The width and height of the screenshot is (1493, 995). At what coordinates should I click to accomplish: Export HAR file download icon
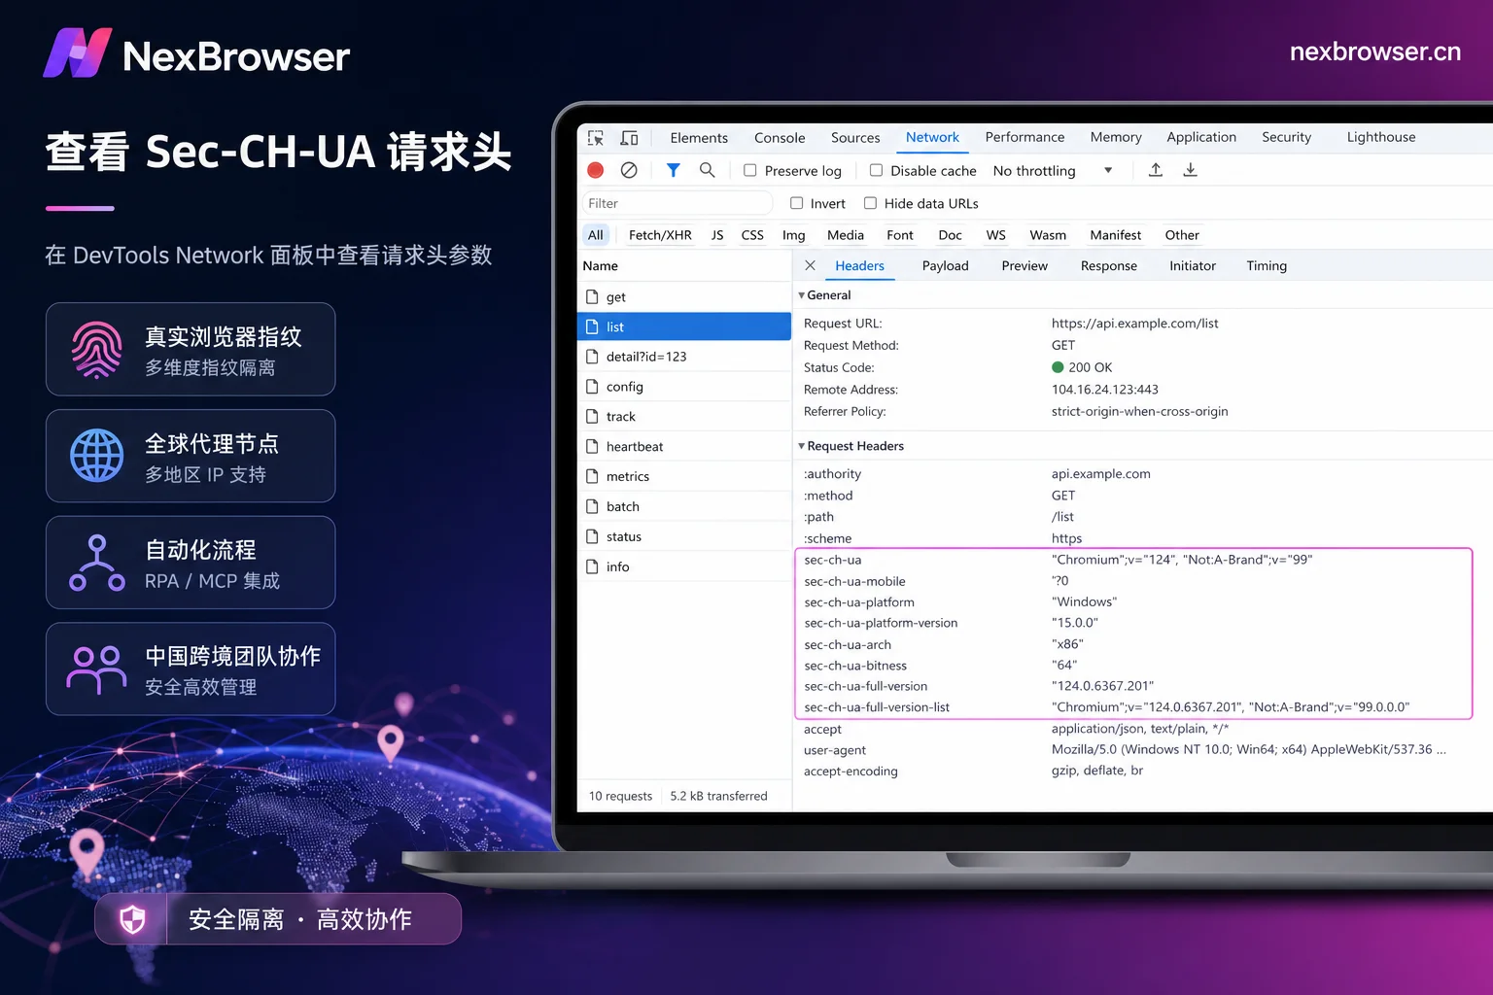pyautogui.click(x=1190, y=170)
